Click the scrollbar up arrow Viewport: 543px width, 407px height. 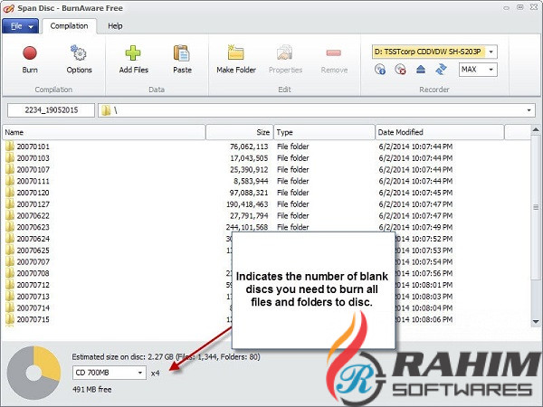[x=536, y=130]
